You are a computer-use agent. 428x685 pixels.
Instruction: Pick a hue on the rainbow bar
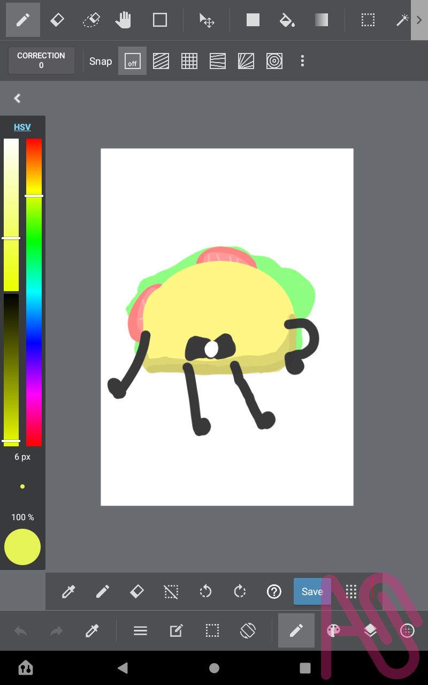pyautogui.click(x=34, y=292)
